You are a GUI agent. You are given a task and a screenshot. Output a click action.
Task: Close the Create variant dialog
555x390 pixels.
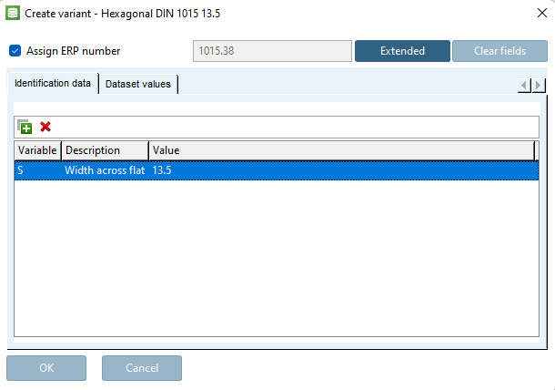click(x=542, y=13)
